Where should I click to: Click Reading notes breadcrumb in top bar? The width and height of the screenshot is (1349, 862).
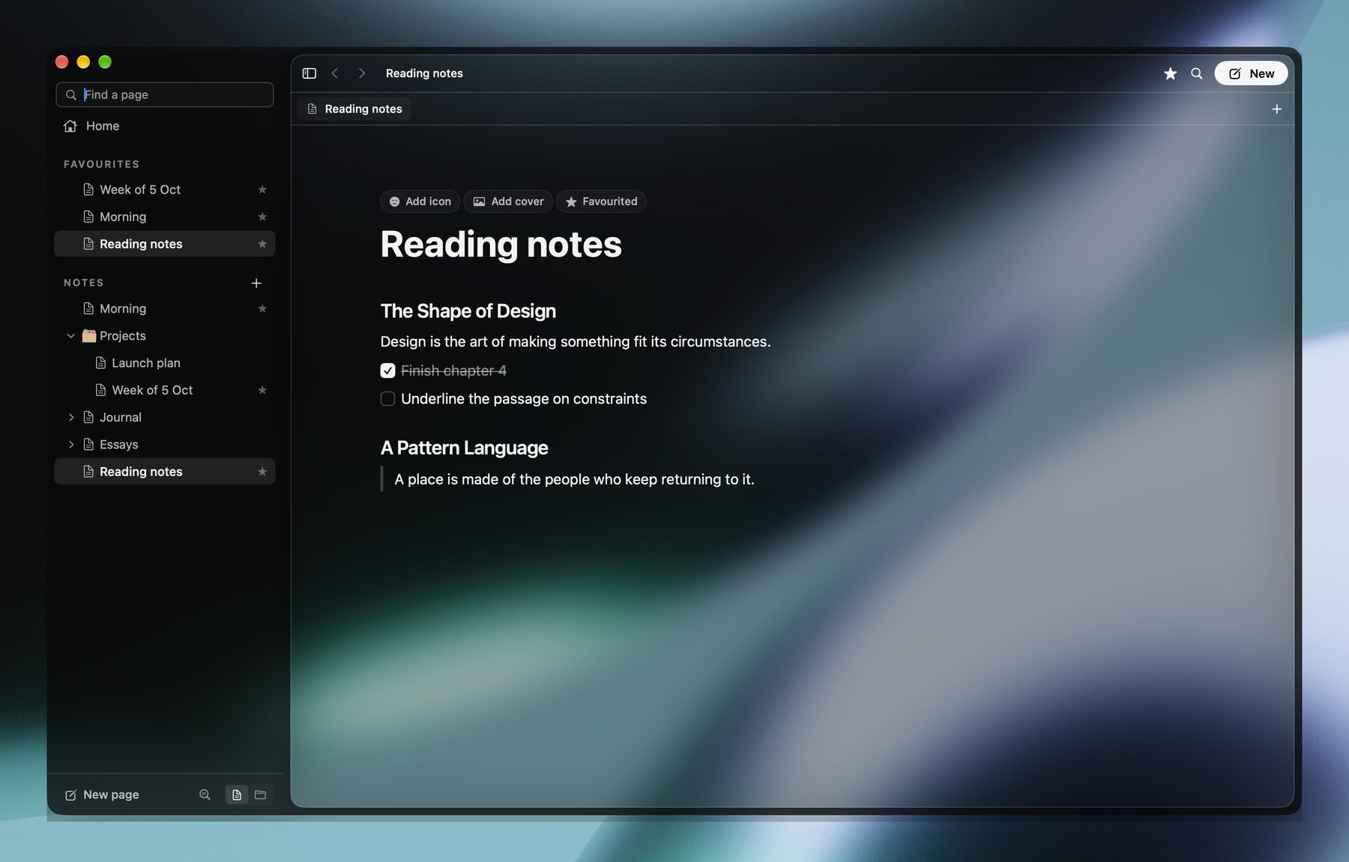424,73
